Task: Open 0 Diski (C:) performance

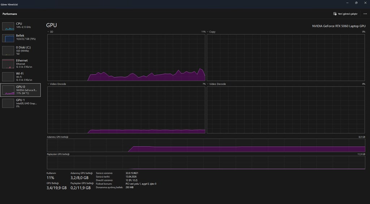Action: point(21,50)
